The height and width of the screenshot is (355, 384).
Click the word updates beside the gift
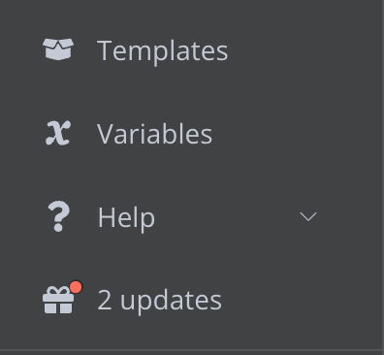171,301
